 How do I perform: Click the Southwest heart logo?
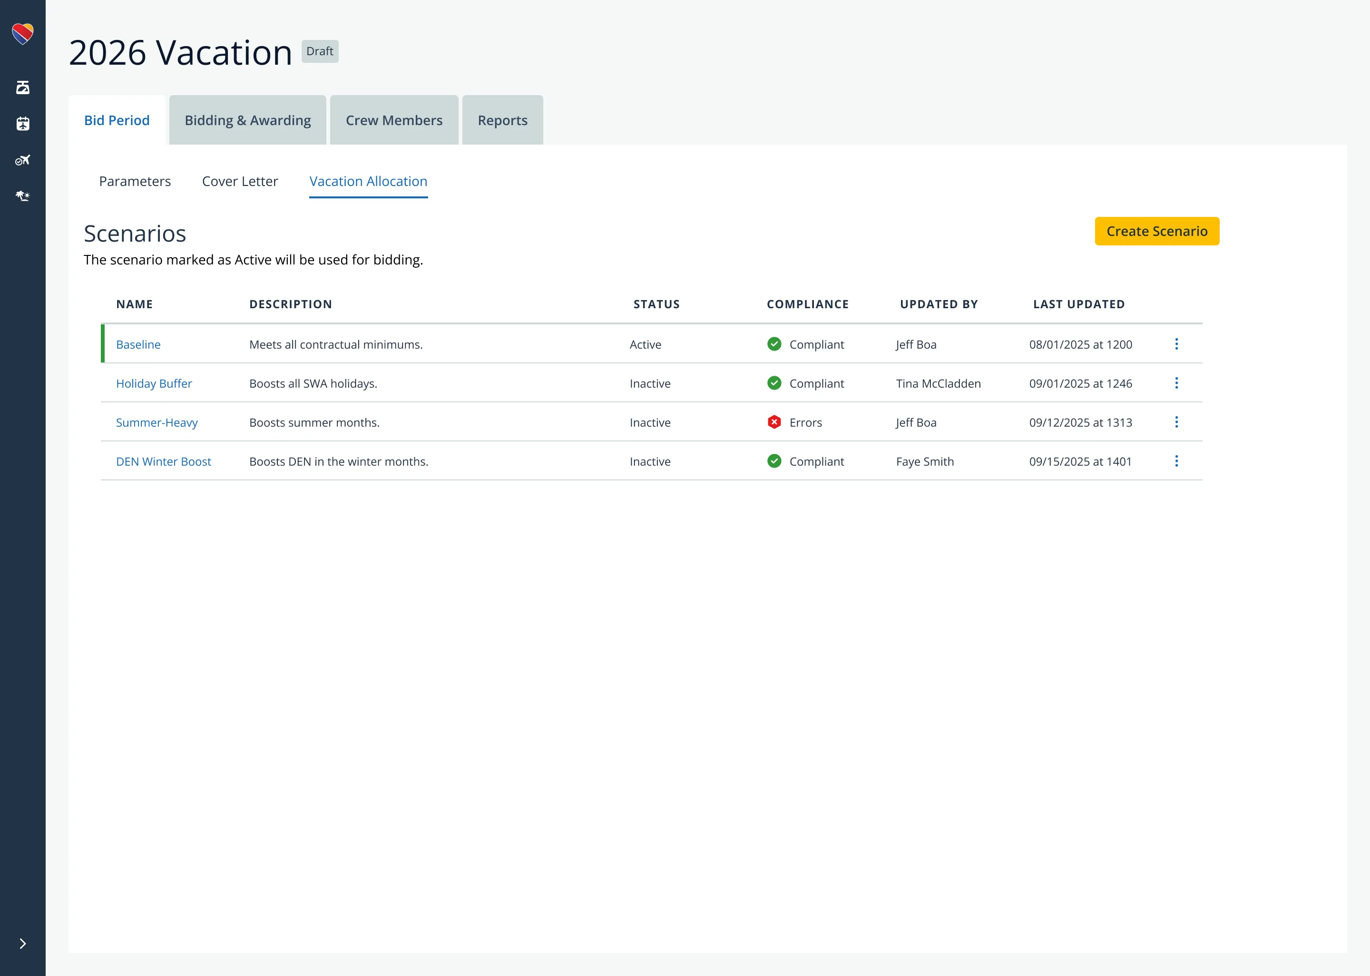tap(23, 34)
